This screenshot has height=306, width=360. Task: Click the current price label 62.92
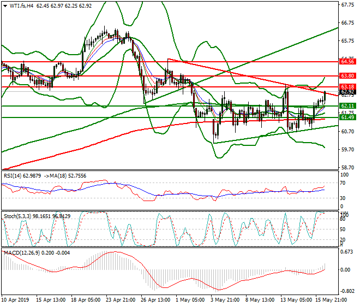tap(347, 92)
